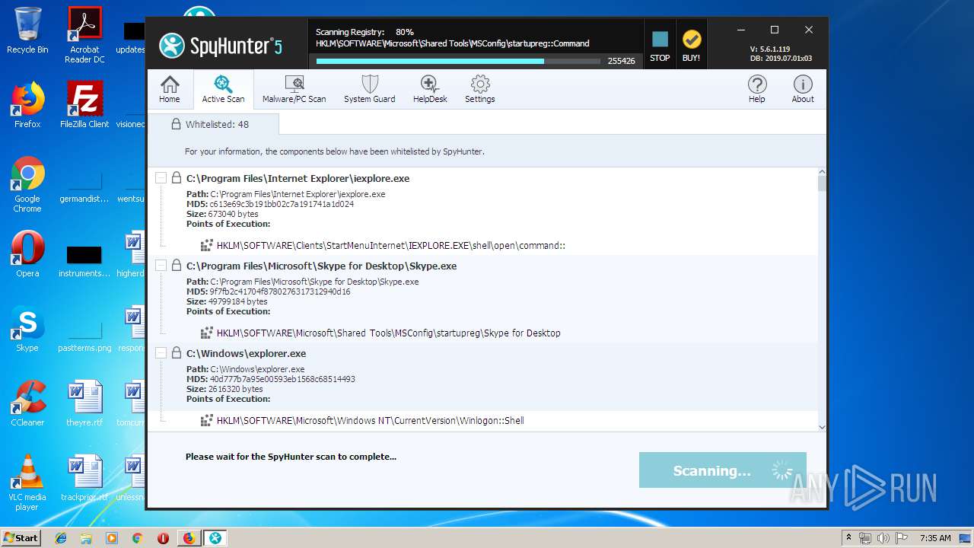
Task: Click the BUY! button
Action: pyautogui.click(x=691, y=46)
